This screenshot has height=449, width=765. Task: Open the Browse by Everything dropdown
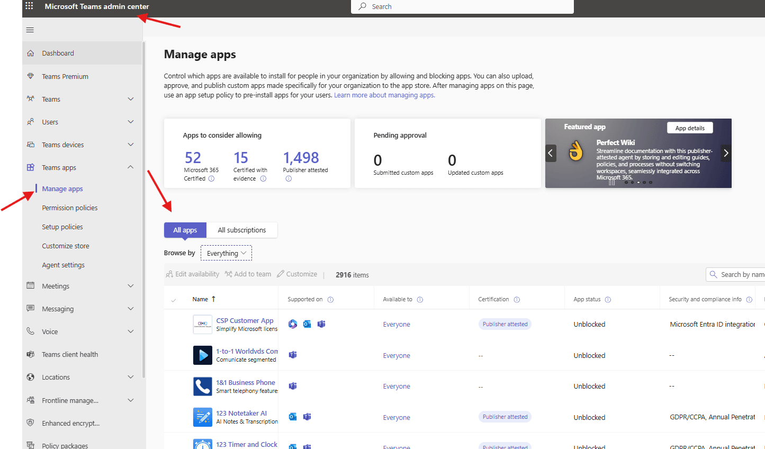[226, 253]
